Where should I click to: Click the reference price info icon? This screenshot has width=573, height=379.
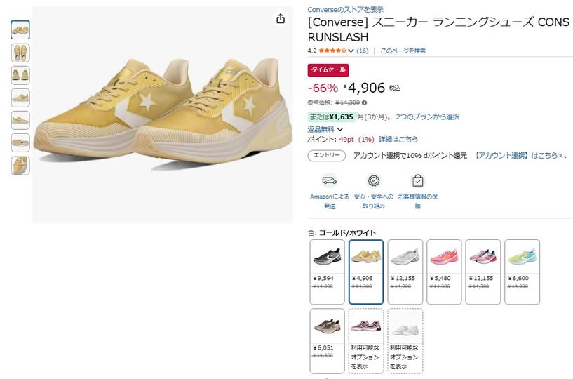point(364,102)
